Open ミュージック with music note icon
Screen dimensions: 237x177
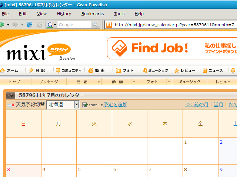pos(156,70)
